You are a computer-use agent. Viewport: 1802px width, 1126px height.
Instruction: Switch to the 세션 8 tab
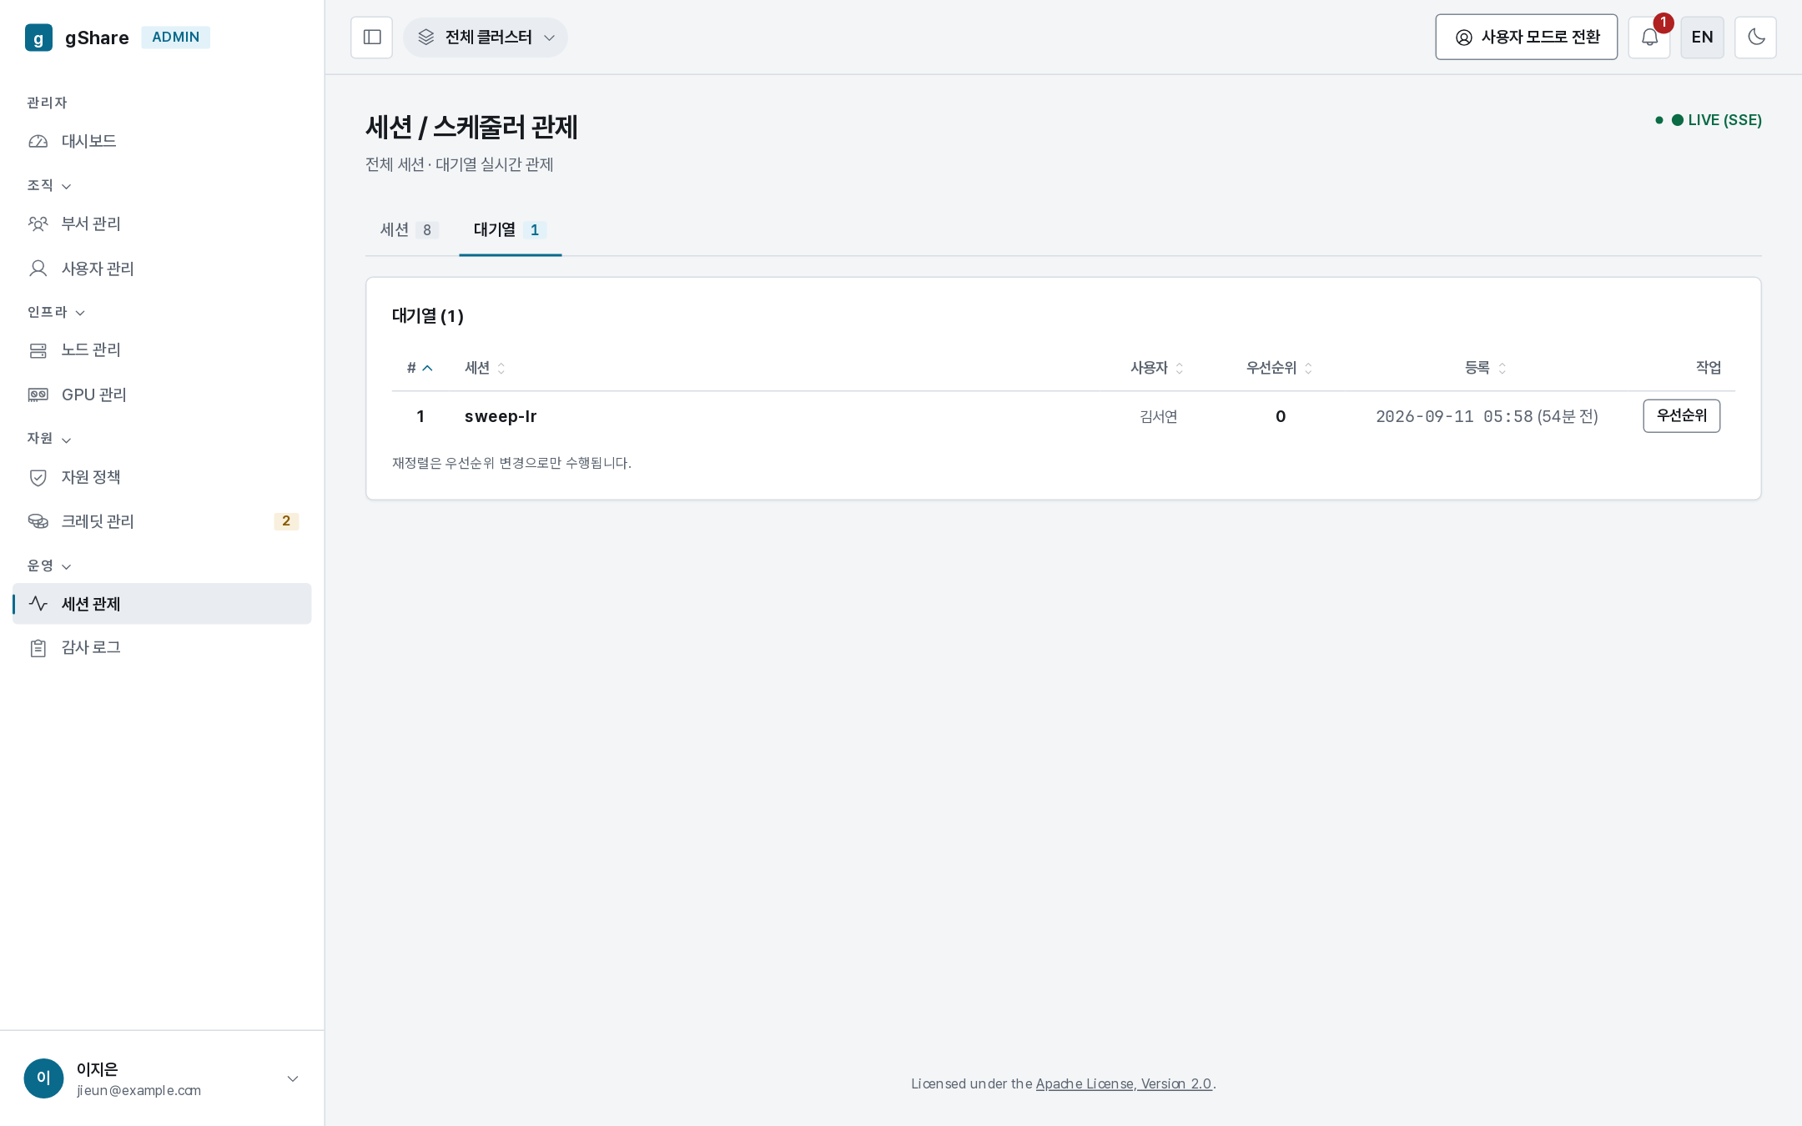(x=409, y=230)
